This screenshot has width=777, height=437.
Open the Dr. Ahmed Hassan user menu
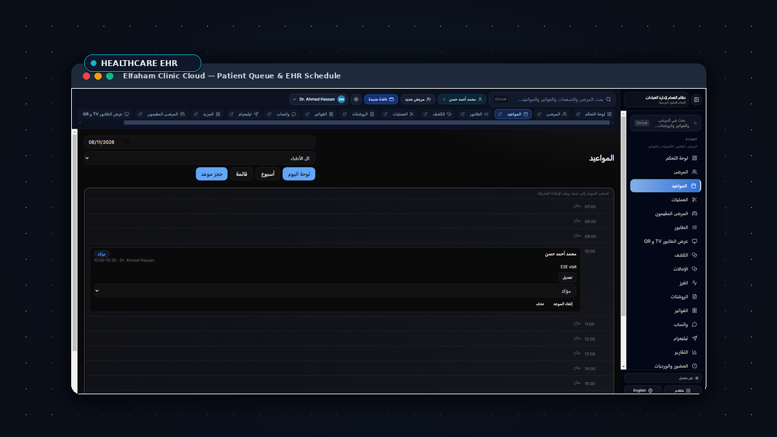319,99
